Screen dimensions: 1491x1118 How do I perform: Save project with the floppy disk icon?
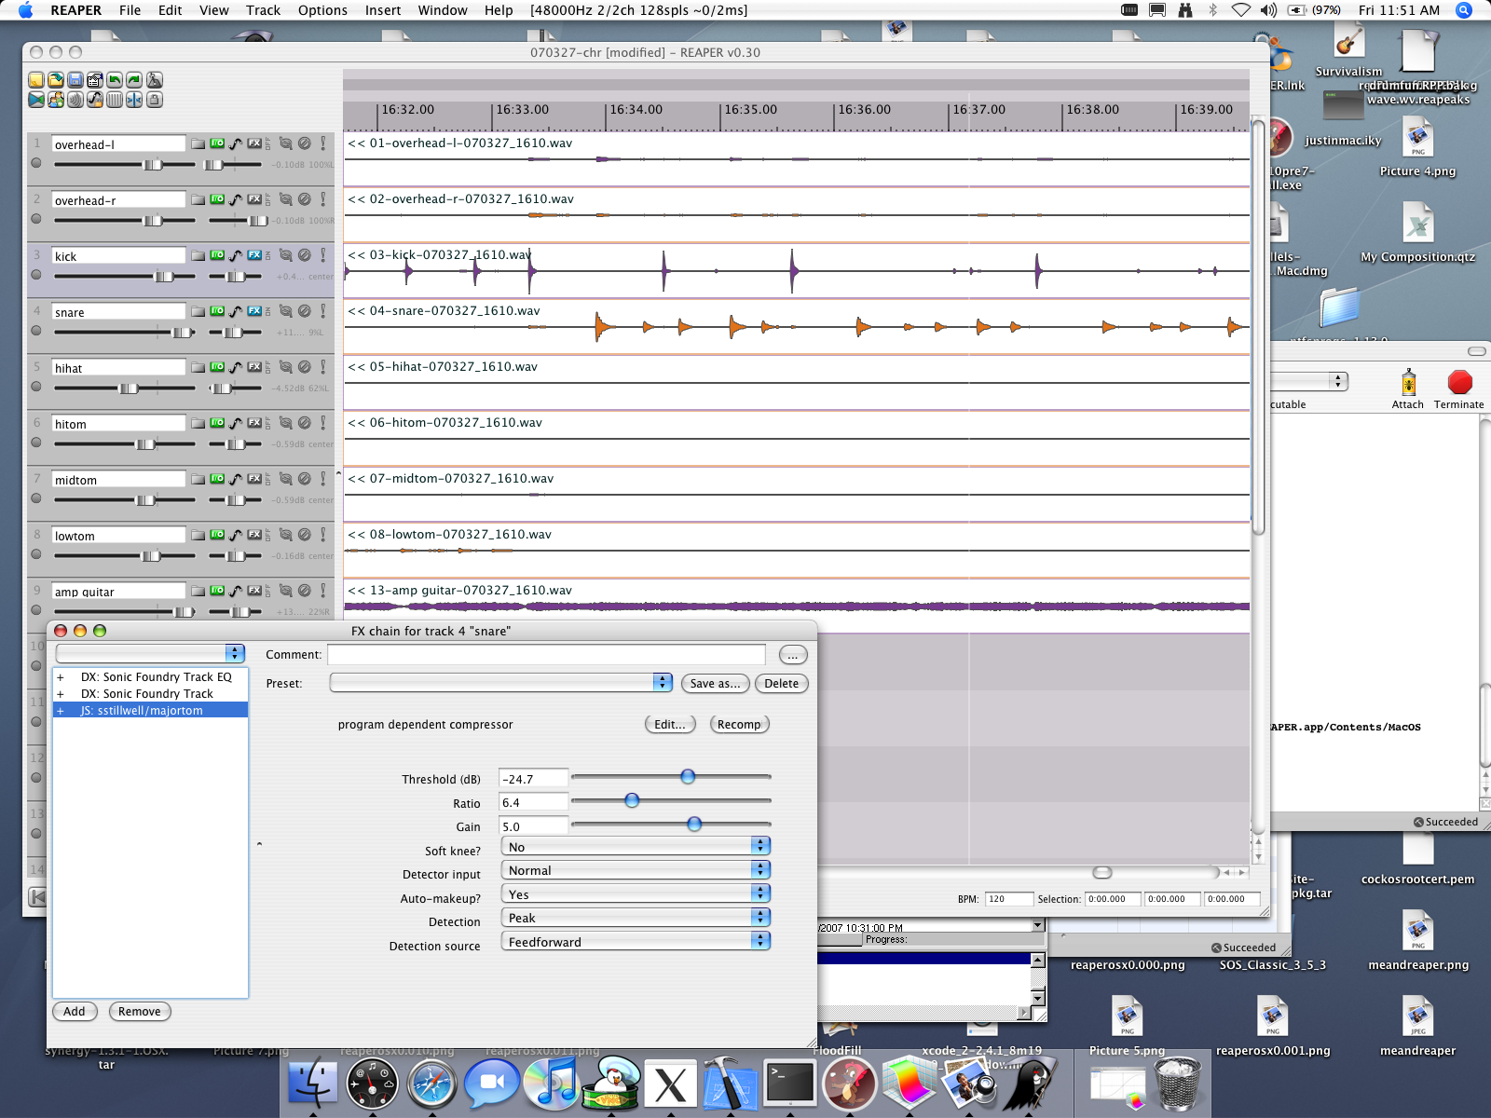click(x=75, y=80)
